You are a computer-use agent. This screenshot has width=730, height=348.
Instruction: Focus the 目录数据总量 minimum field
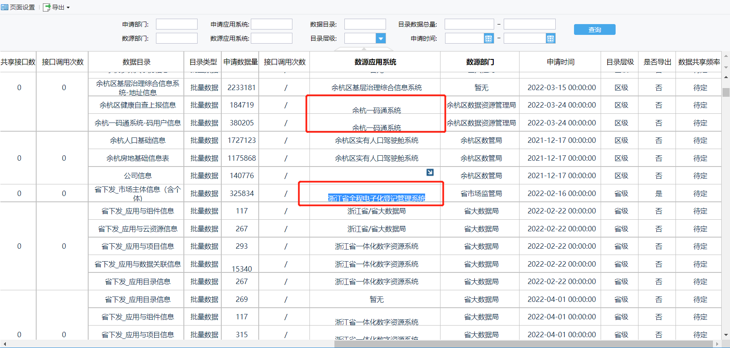(469, 24)
